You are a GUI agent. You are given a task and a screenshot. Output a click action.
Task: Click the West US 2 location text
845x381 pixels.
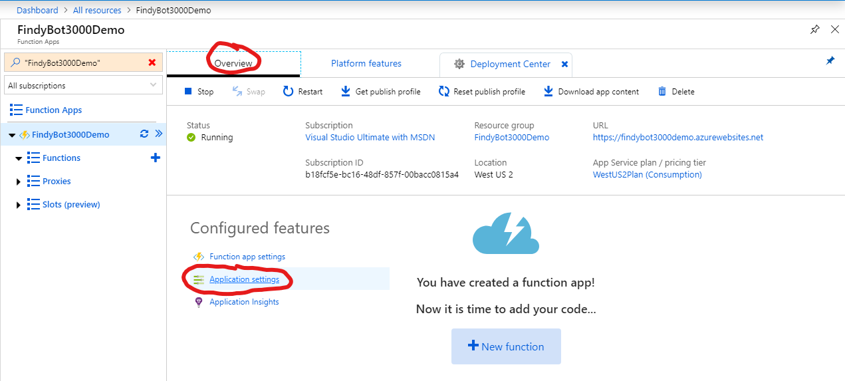(493, 175)
